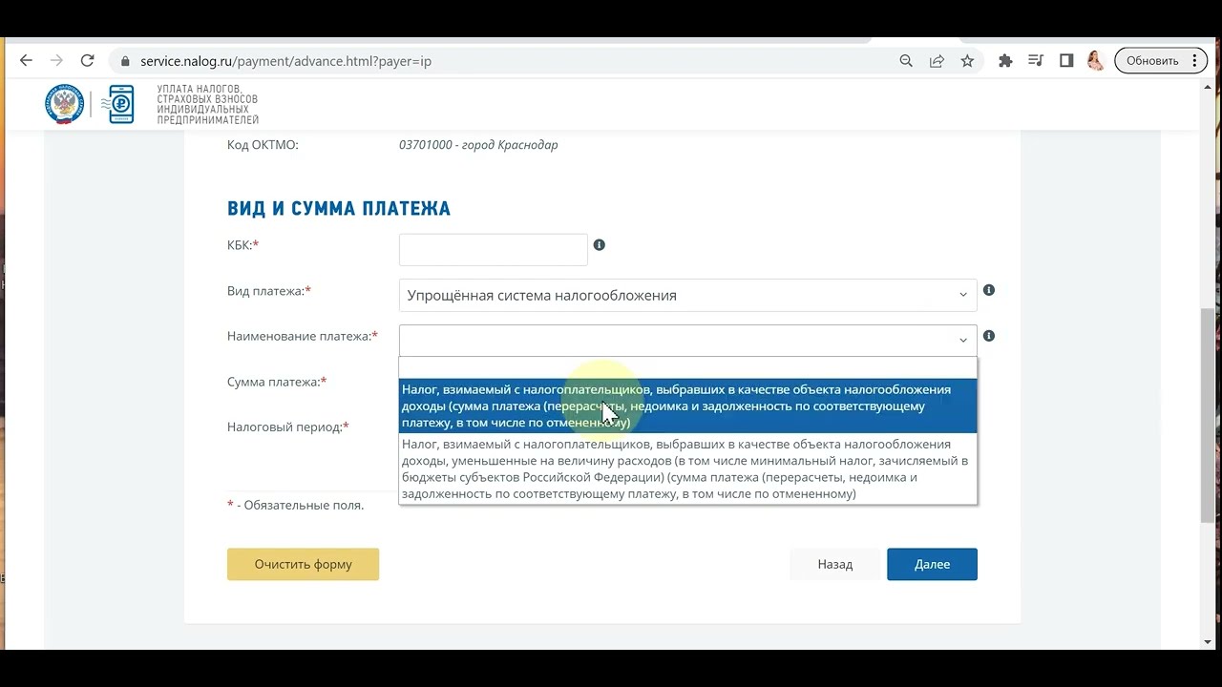The height and width of the screenshot is (687, 1222).
Task: Click the Далее button
Action: point(931,564)
